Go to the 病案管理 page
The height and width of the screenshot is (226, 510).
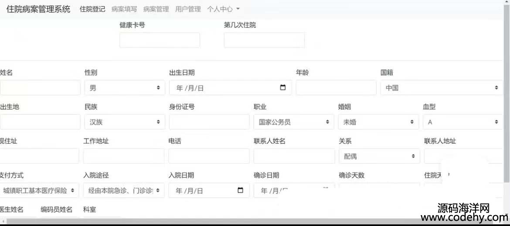[x=156, y=9]
